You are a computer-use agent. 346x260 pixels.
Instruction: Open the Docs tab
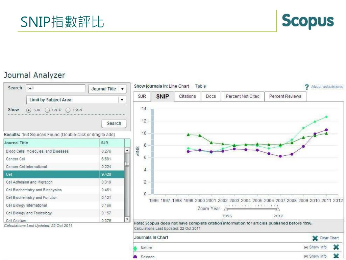point(211,96)
